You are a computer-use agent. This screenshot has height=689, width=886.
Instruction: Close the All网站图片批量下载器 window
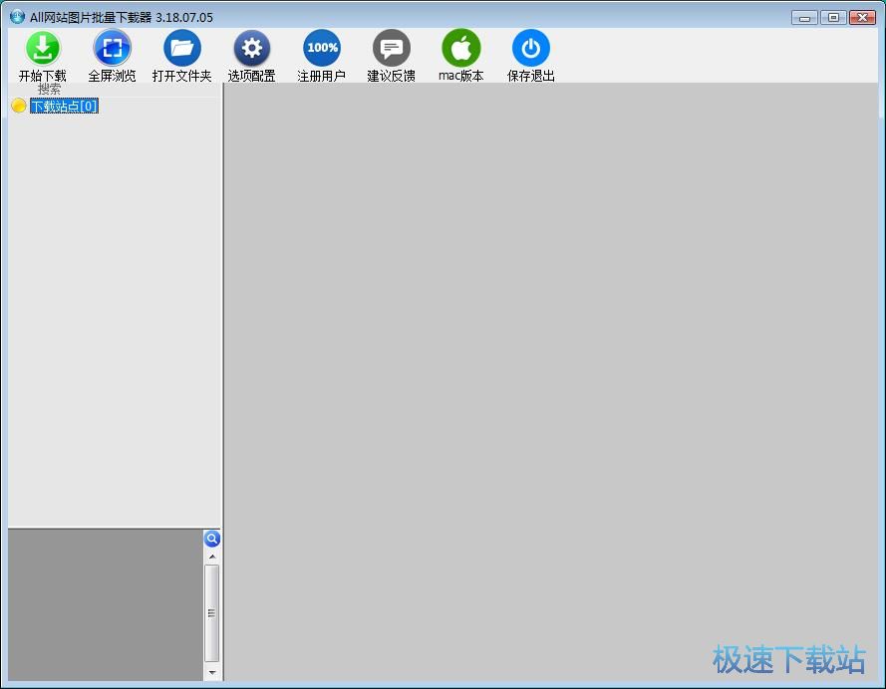click(862, 18)
